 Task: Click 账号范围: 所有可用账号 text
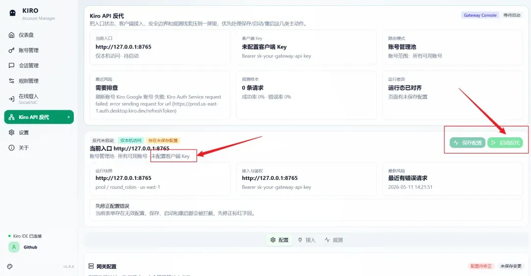[x=415, y=56]
